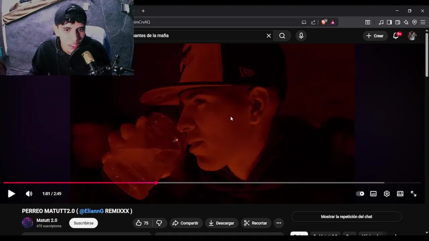Click the YouTube search magnifier button

[x=282, y=36]
